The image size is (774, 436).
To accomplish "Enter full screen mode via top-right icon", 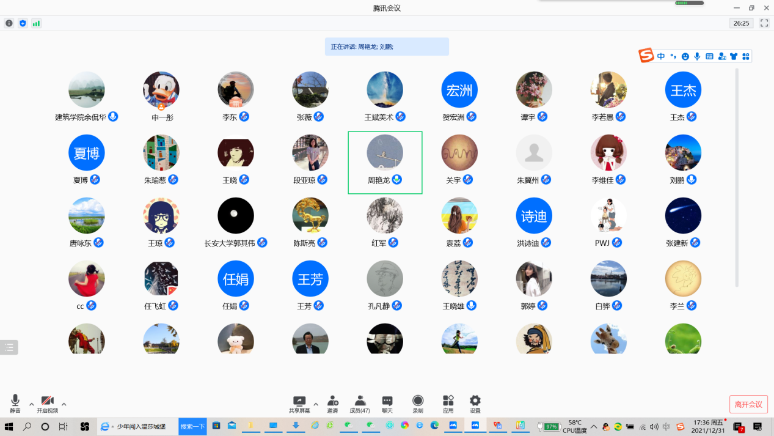I will (764, 23).
